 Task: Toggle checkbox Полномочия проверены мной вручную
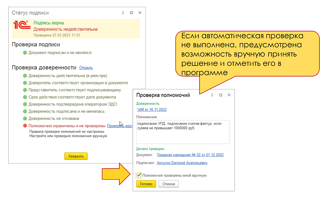click(x=139, y=175)
